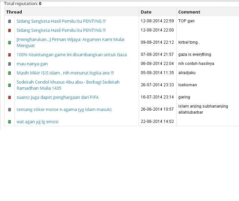Open 'tentang stiker motor n agama' thread
239x201 pixels.
[64, 110]
